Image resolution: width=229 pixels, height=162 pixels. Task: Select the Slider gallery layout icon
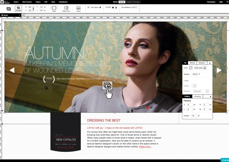pyautogui.click(x=54, y=8)
